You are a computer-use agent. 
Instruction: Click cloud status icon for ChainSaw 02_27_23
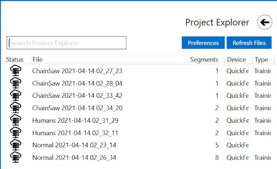pyautogui.click(x=15, y=71)
